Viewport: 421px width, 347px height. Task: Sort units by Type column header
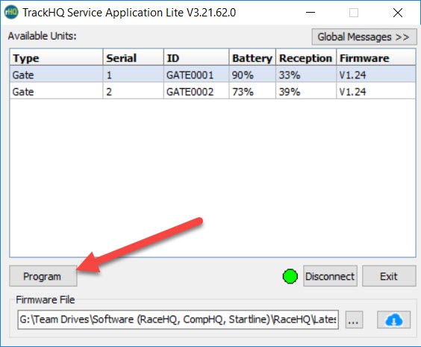tap(57, 57)
